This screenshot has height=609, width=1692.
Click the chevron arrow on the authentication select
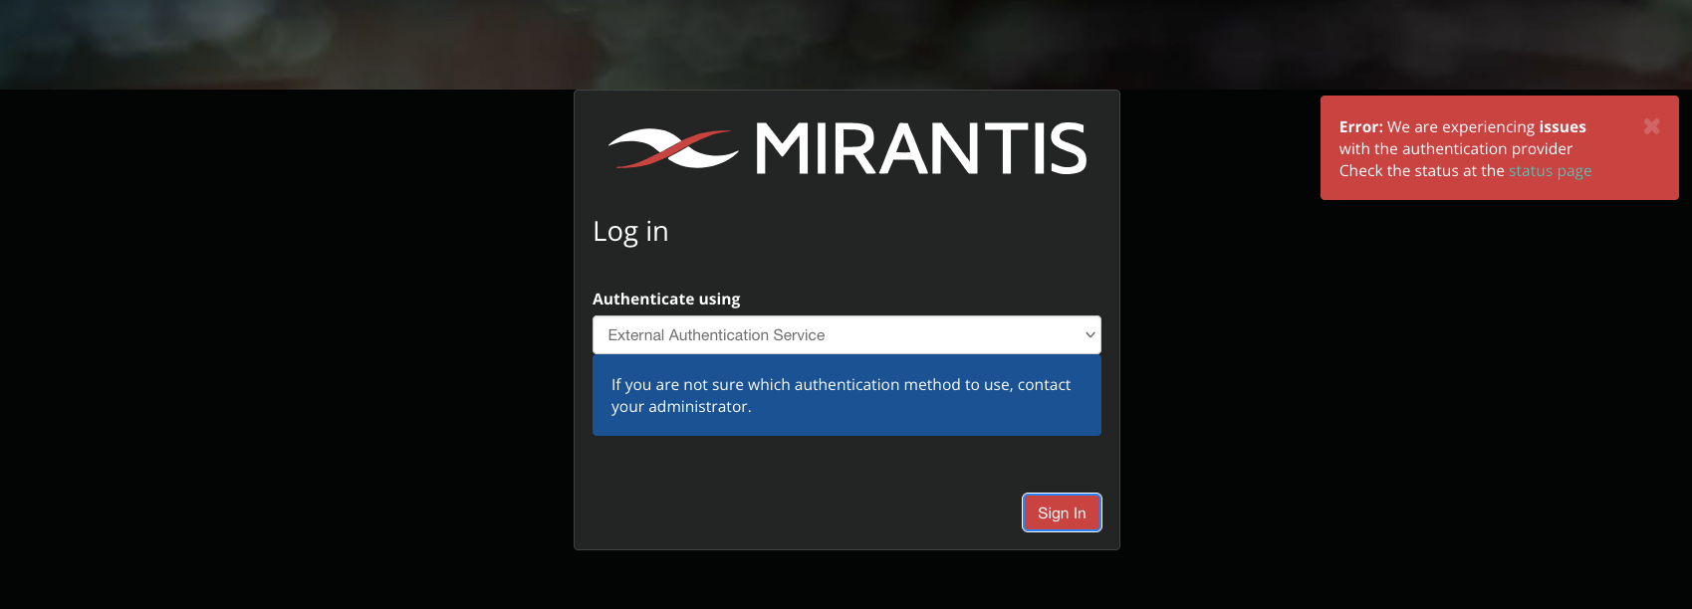pyautogui.click(x=1089, y=335)
